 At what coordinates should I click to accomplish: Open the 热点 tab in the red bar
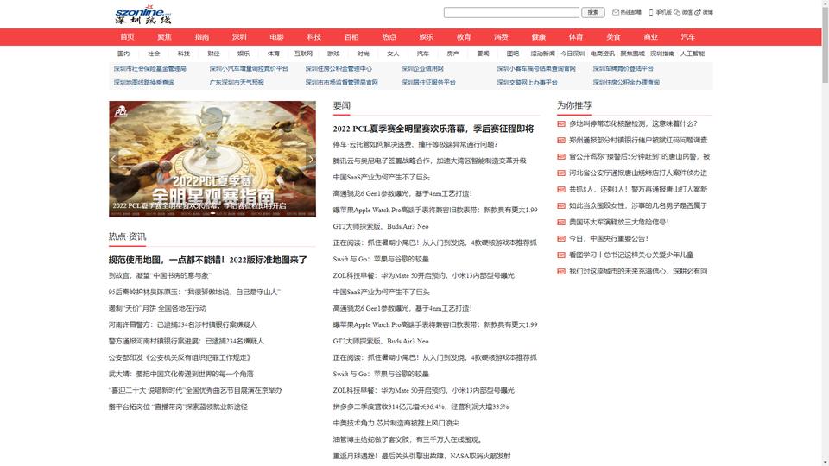click(x=389, y=37)
